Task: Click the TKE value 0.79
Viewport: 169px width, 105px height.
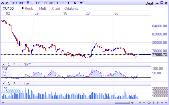Action: (x=5, y=72)
